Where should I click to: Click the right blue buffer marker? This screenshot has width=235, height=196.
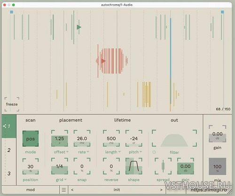[x=222, y=12]
